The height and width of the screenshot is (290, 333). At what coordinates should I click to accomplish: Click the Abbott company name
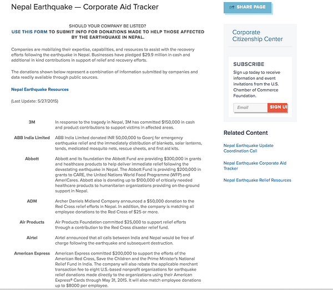click(32, 159)
